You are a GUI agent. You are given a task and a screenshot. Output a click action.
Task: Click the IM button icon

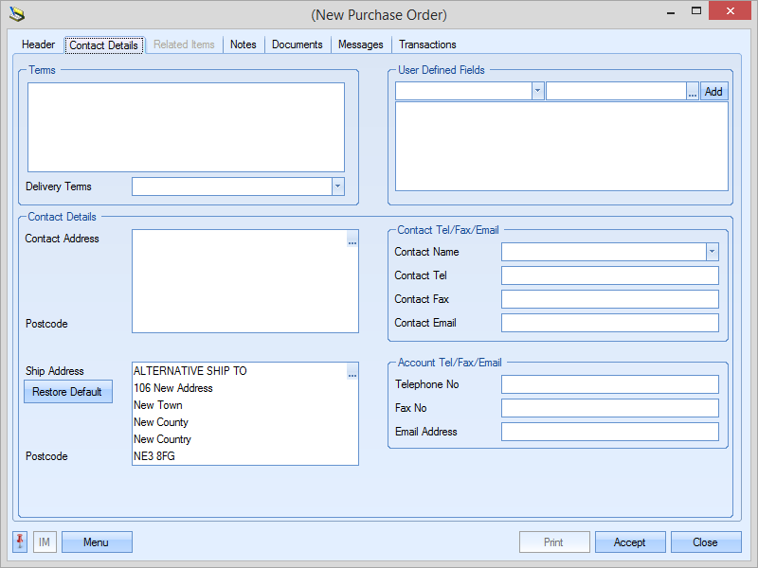tap(45, 542)
